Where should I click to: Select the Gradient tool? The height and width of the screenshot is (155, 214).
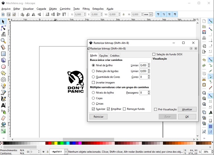[x=3, y=131]
